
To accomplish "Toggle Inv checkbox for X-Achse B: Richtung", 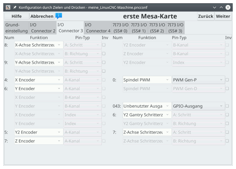I will pos(104,54).
